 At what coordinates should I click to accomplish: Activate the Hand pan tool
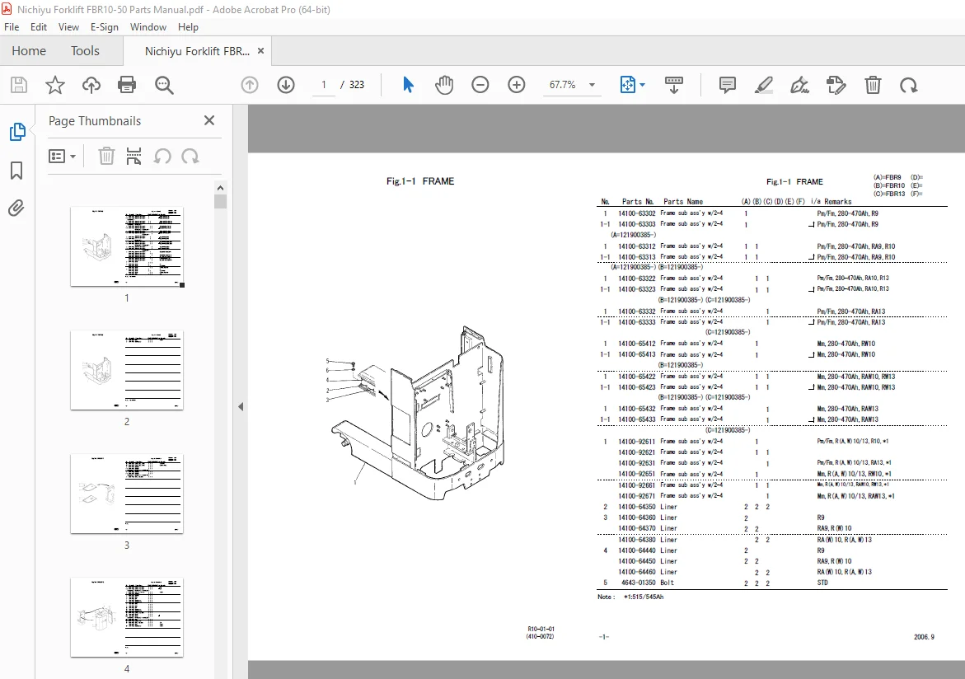443,85
